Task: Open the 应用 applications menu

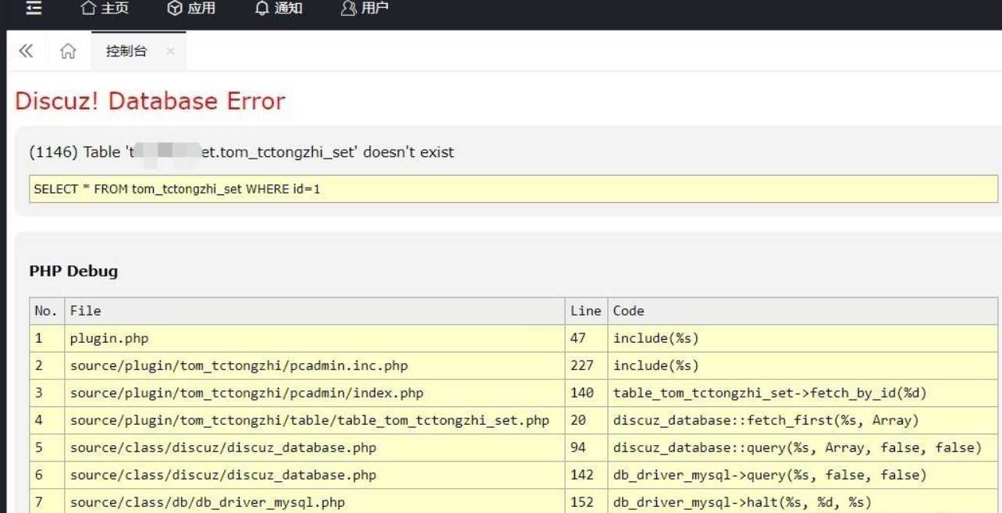Action: (191, 9)
